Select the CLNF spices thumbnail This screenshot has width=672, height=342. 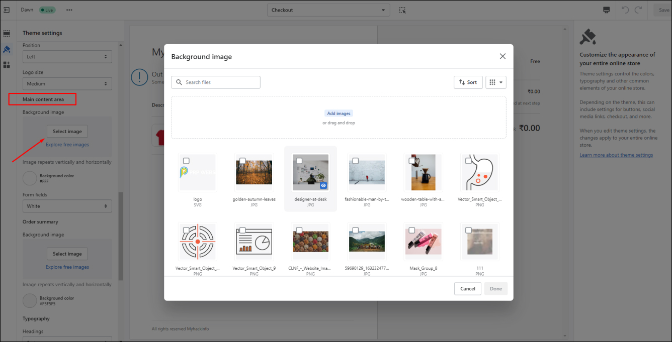coord(310,242)
